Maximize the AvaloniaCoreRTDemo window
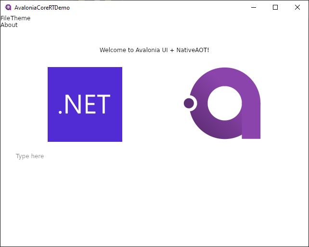The image size is (309, 247). (275, 8)
